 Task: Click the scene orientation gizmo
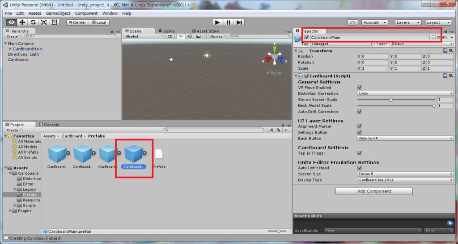point(275,56)
